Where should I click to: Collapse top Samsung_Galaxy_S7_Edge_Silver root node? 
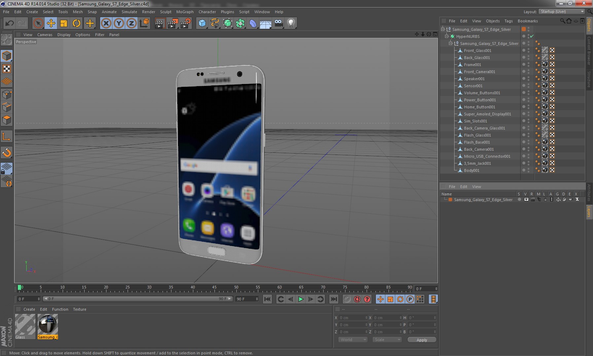click(x=443, y=29)
